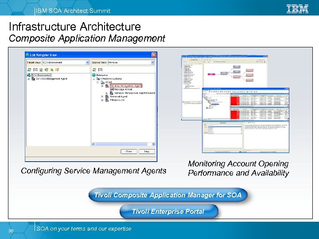Click left arrow of source tree horizontal scrollbar

[93, 144]
